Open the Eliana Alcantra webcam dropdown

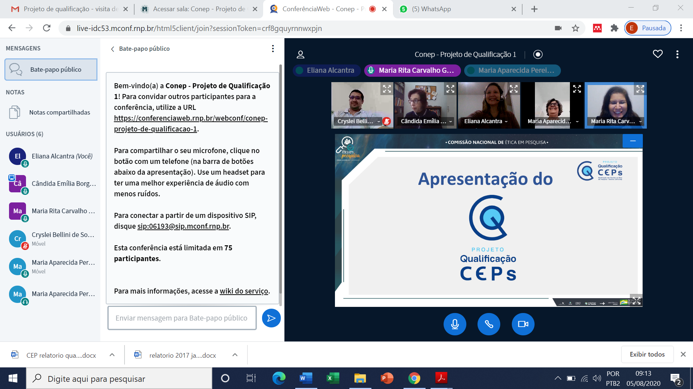[x=486, y=121]
